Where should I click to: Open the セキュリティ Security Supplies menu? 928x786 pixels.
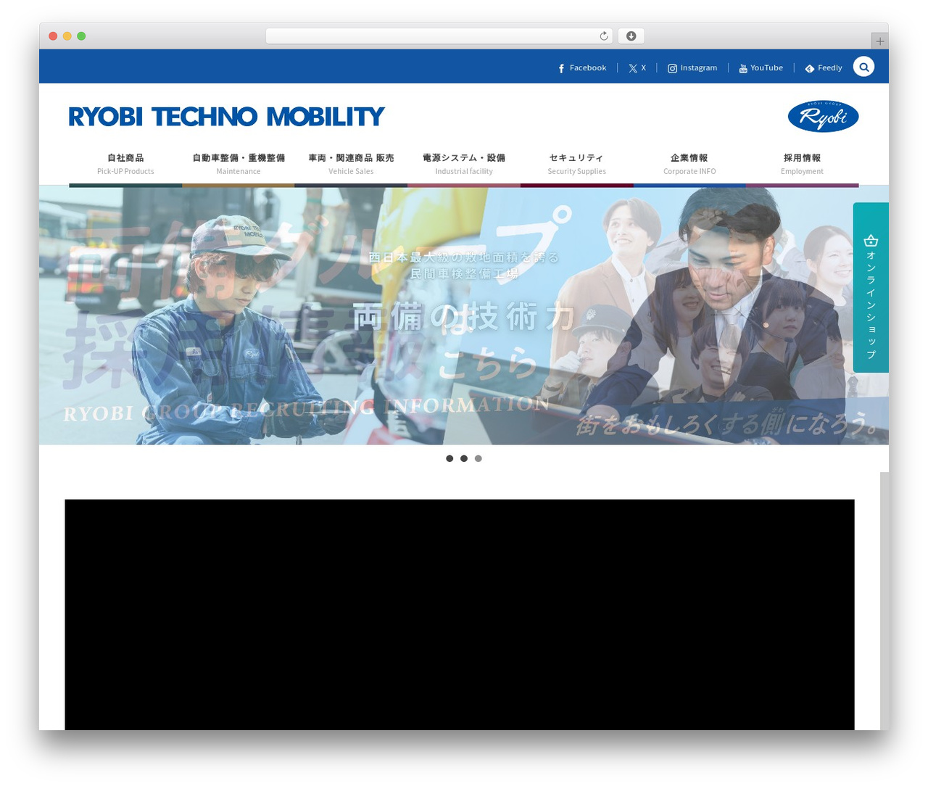[576, 165]
